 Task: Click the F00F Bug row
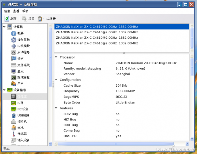[122, 125]
